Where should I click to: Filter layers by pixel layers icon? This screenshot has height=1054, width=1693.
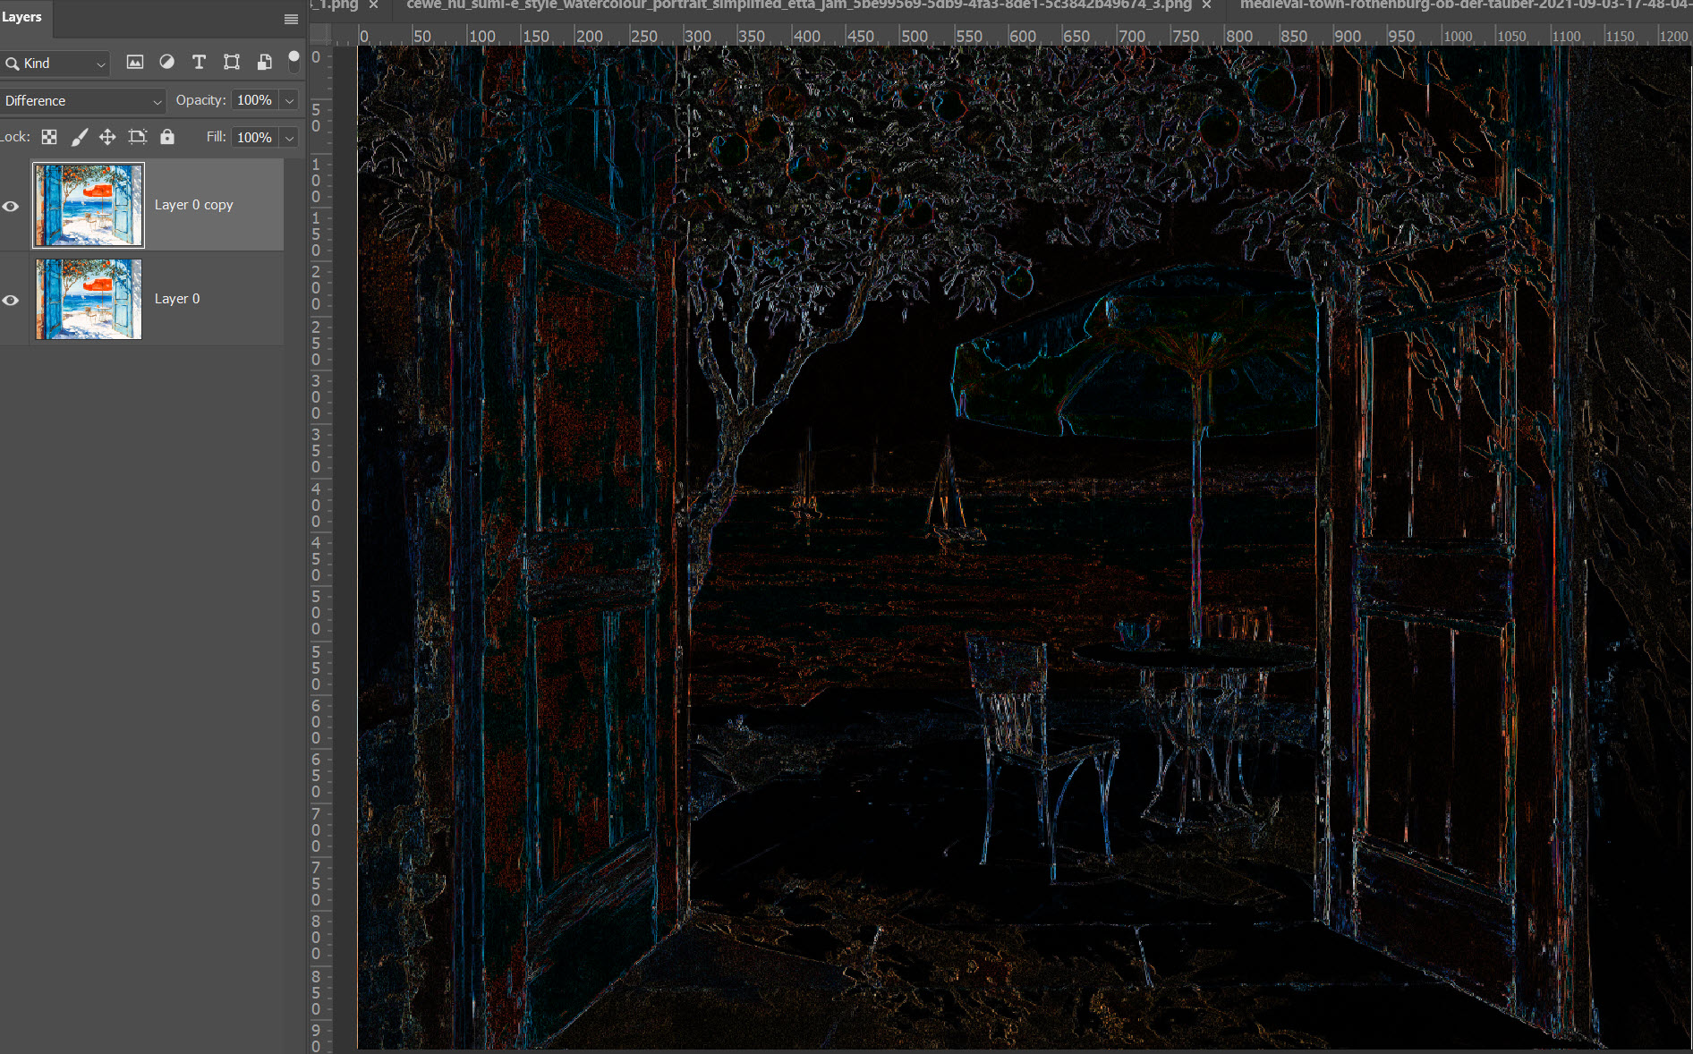(x=134, y=63)
